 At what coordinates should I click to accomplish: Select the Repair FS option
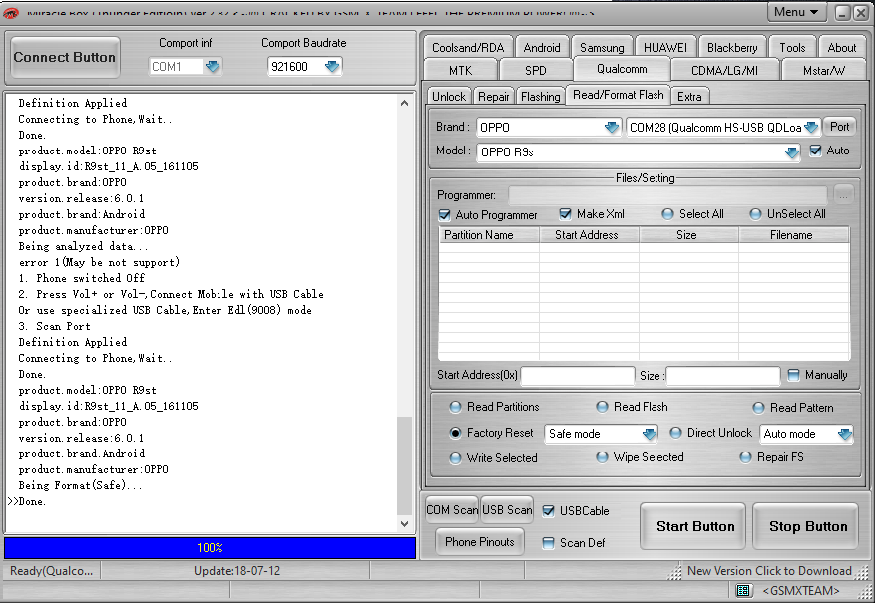(x=745, y=457)
